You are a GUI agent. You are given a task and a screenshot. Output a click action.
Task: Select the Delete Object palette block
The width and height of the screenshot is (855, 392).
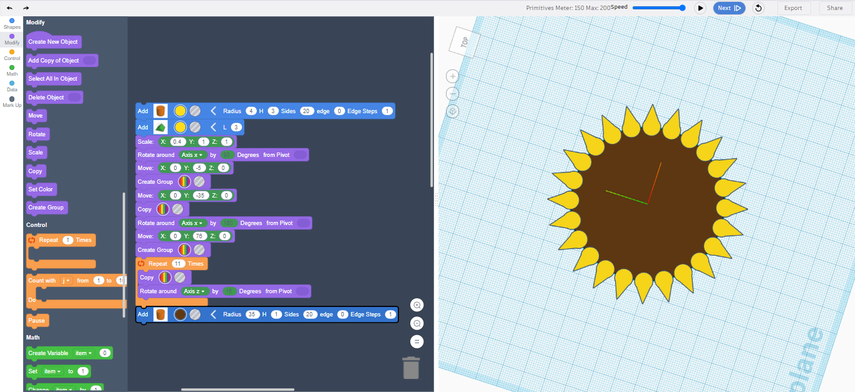(x=54, y=98)
